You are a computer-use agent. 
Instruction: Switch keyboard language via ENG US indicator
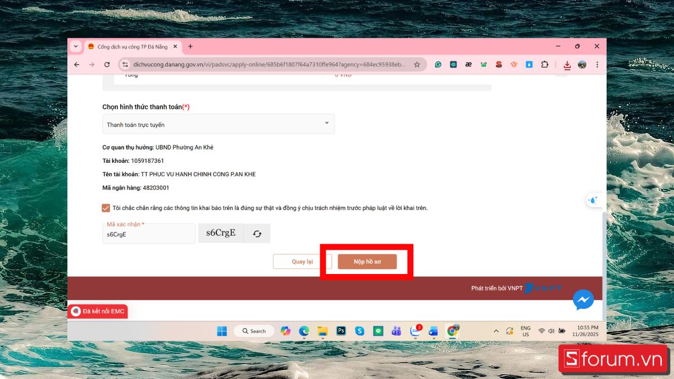click(526, 331)
